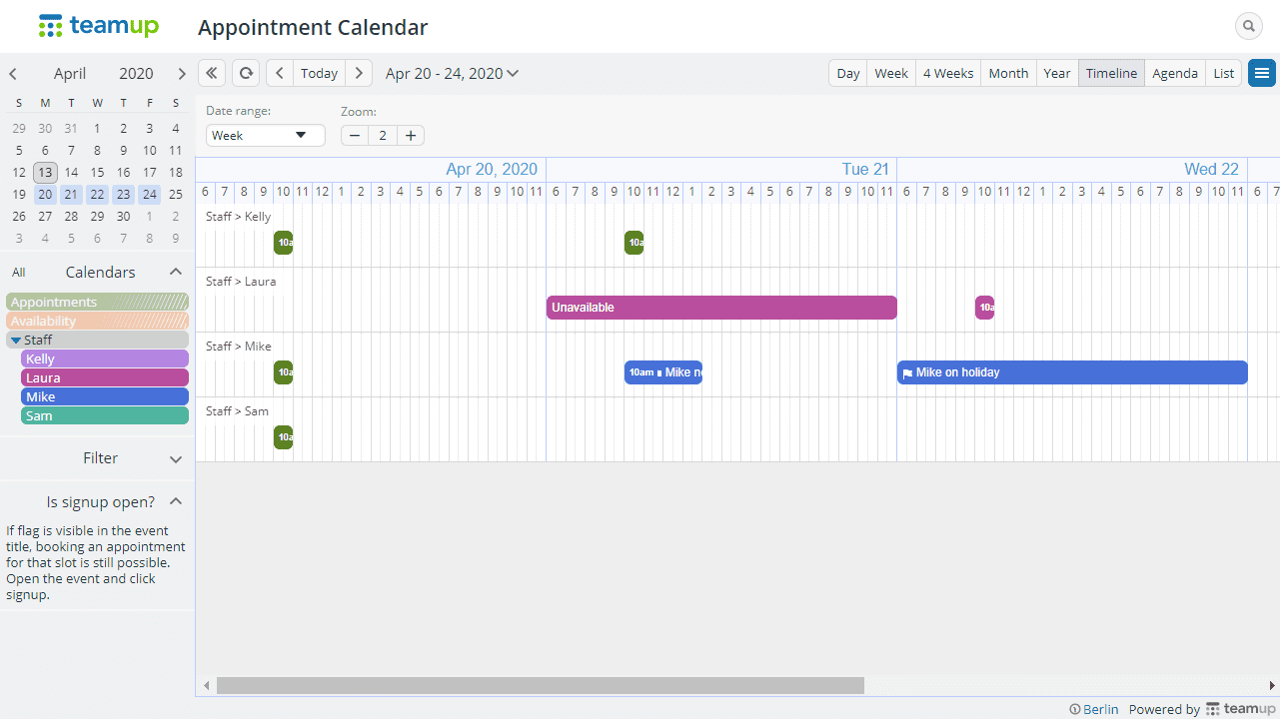Collapse sidebar with double-arrow icon
This screenshot has width=1280, height=719.
point(212,73)
